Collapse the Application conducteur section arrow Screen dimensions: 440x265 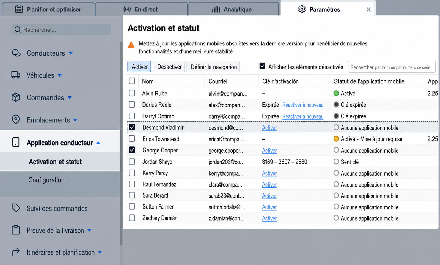tap(98, 143)
